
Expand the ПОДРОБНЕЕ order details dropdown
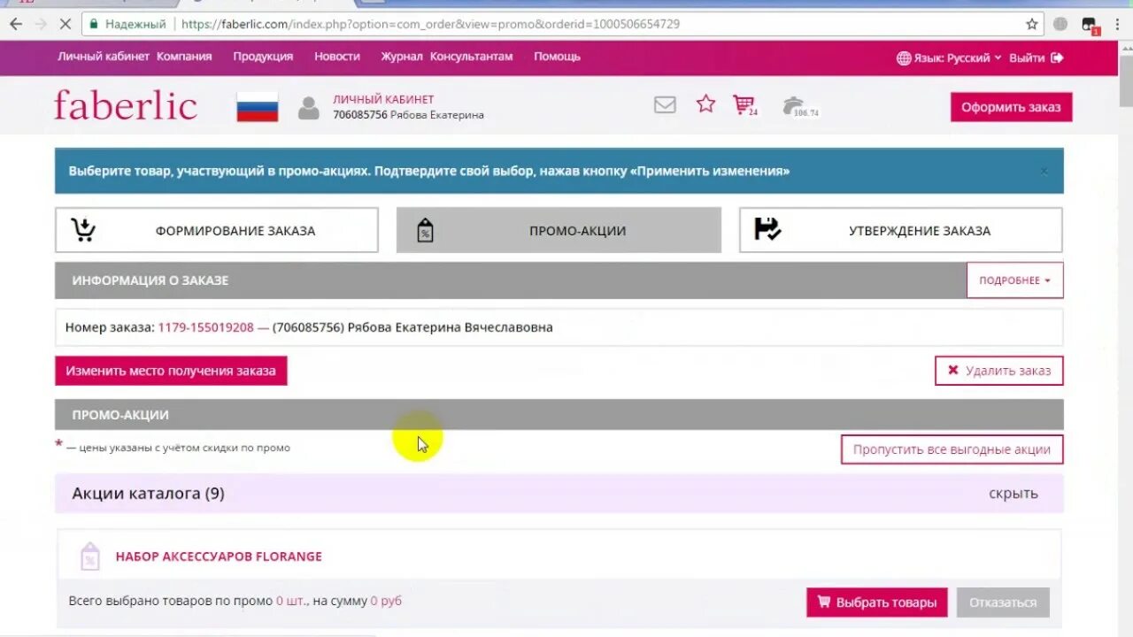pyautogui.click(x=1014, y=280)
